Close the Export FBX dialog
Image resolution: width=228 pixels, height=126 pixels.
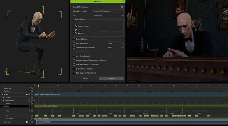pyautogui.click(x=123, y=1)
